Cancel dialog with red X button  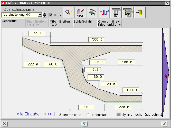(x=4, y=124)
